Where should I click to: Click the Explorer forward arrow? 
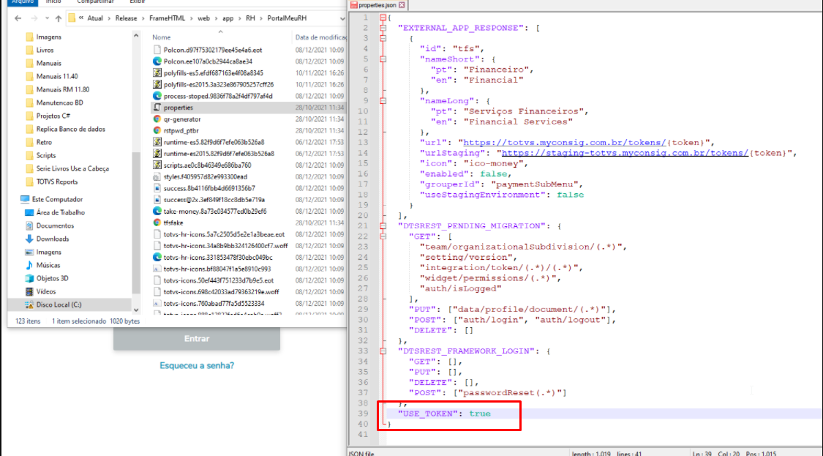coord(34,18)
